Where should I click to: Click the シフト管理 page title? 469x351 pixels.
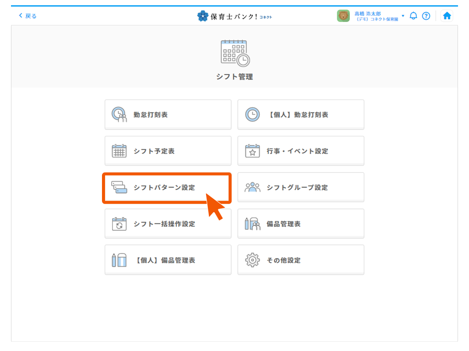click(x=234, y=77)
